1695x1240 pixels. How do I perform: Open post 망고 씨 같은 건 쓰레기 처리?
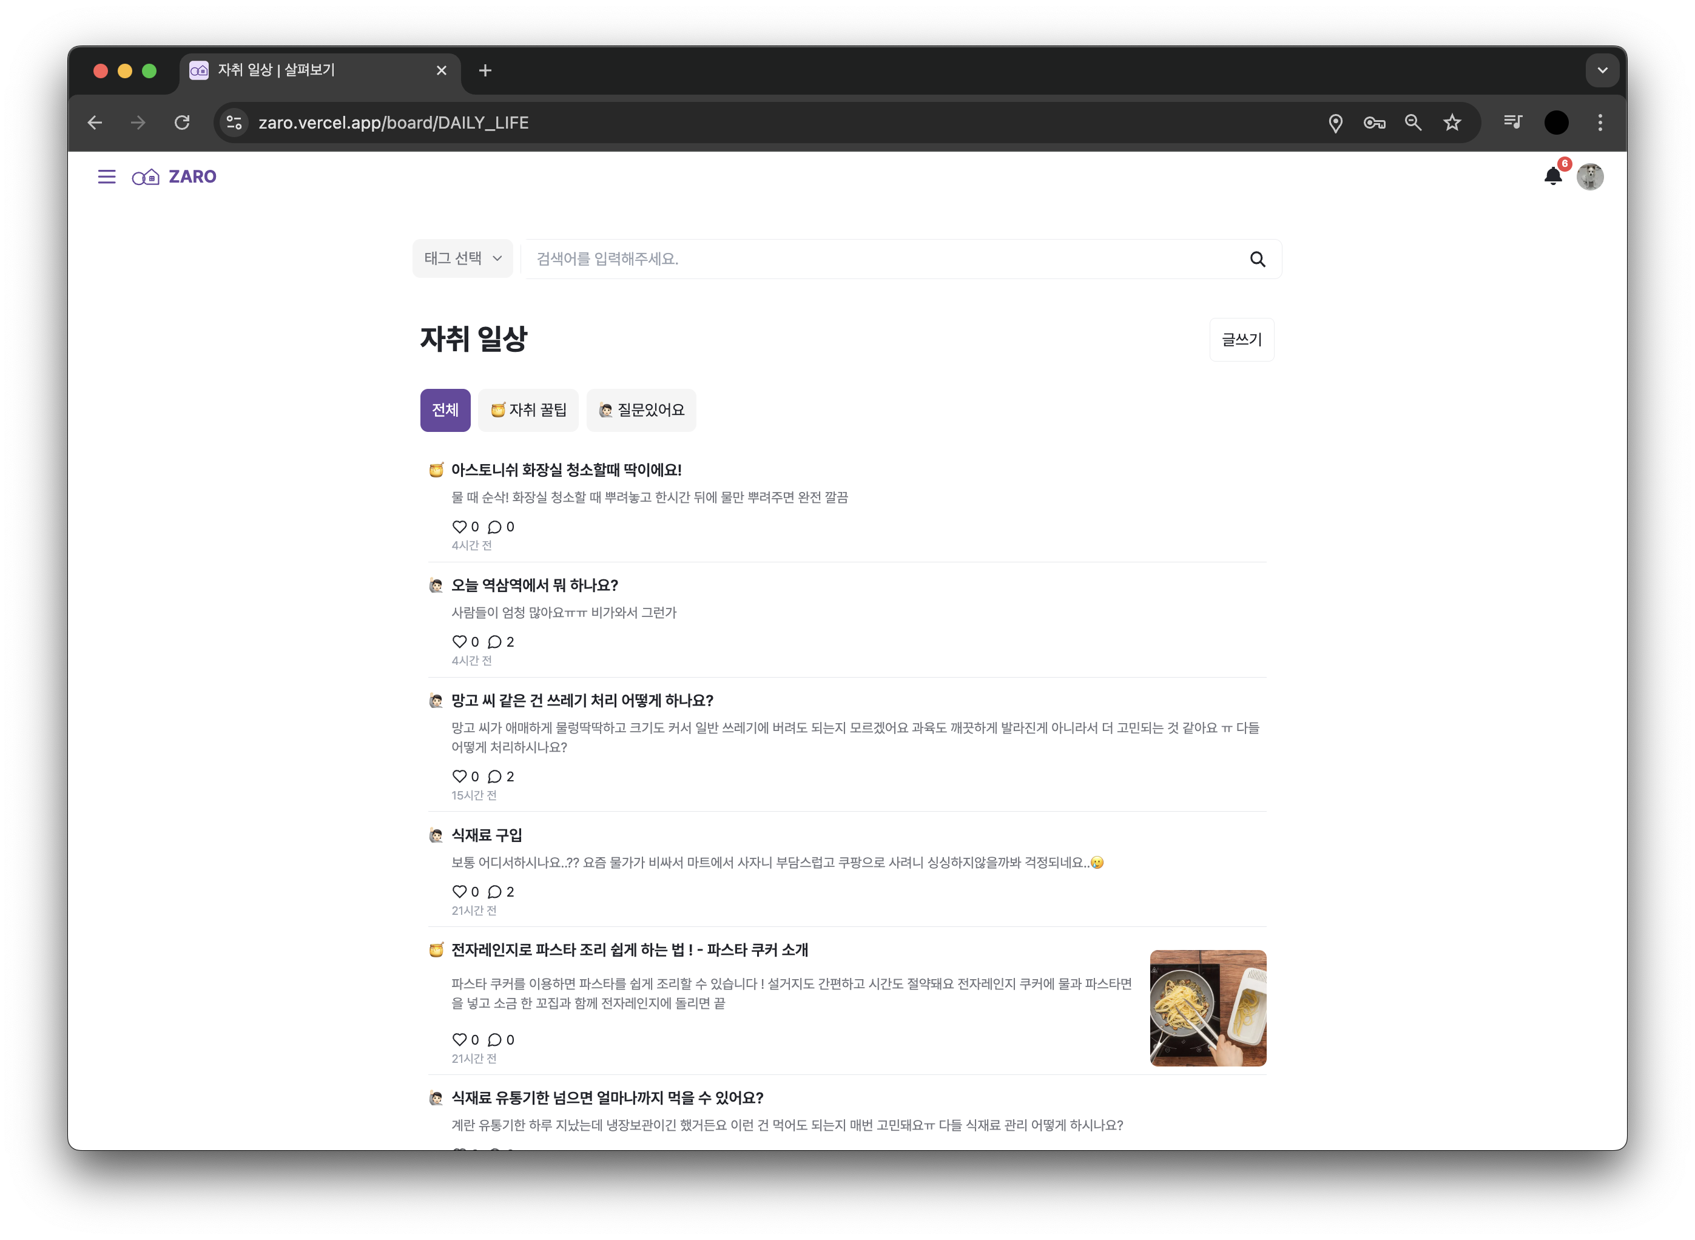[x=582, y=700]
